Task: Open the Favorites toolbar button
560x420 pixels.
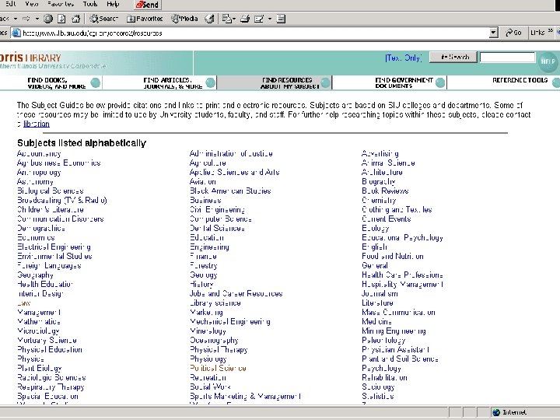Action: tap(145, 19)
